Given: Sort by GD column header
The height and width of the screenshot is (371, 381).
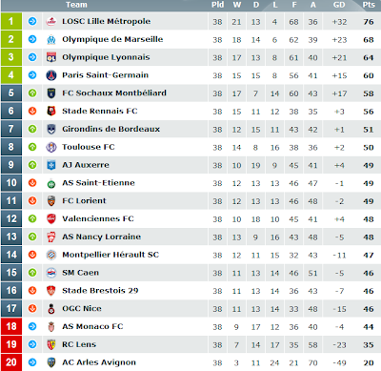Looking at the screenshot, I should pos(339,5).
